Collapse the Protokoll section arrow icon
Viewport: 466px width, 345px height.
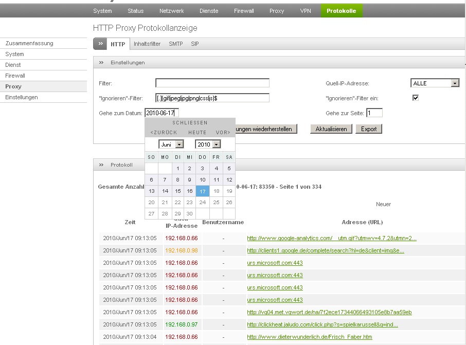pyautogui.click(x=101, y=165)
